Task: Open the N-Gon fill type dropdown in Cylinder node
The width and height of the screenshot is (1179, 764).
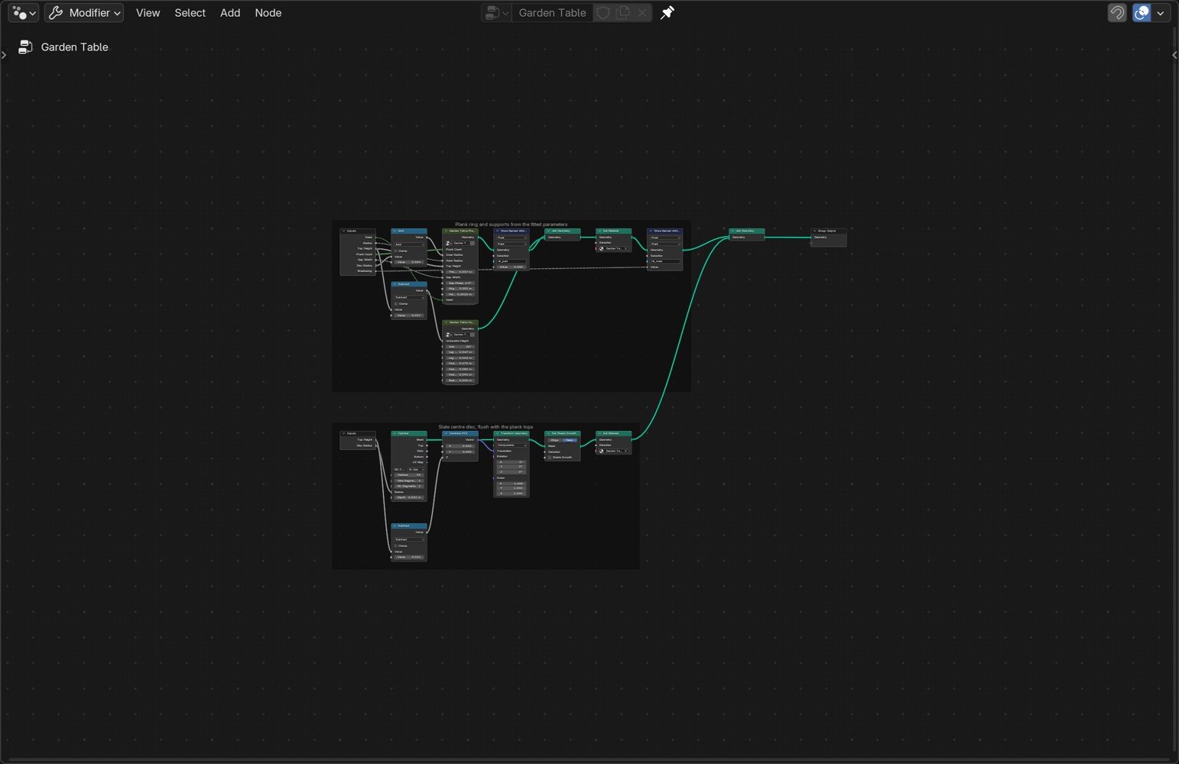Action: 415,469
